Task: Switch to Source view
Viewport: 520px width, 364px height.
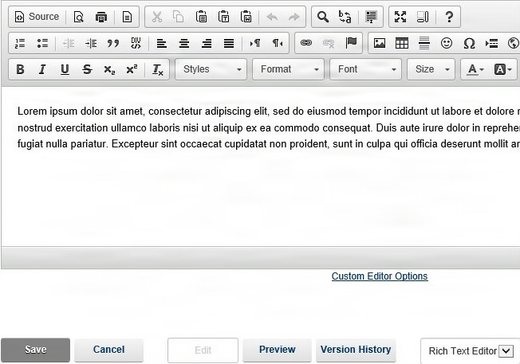Action: click(x=37, y=17)
